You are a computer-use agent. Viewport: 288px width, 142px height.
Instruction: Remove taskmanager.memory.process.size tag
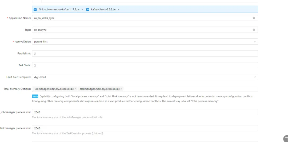tap(121, 89)
